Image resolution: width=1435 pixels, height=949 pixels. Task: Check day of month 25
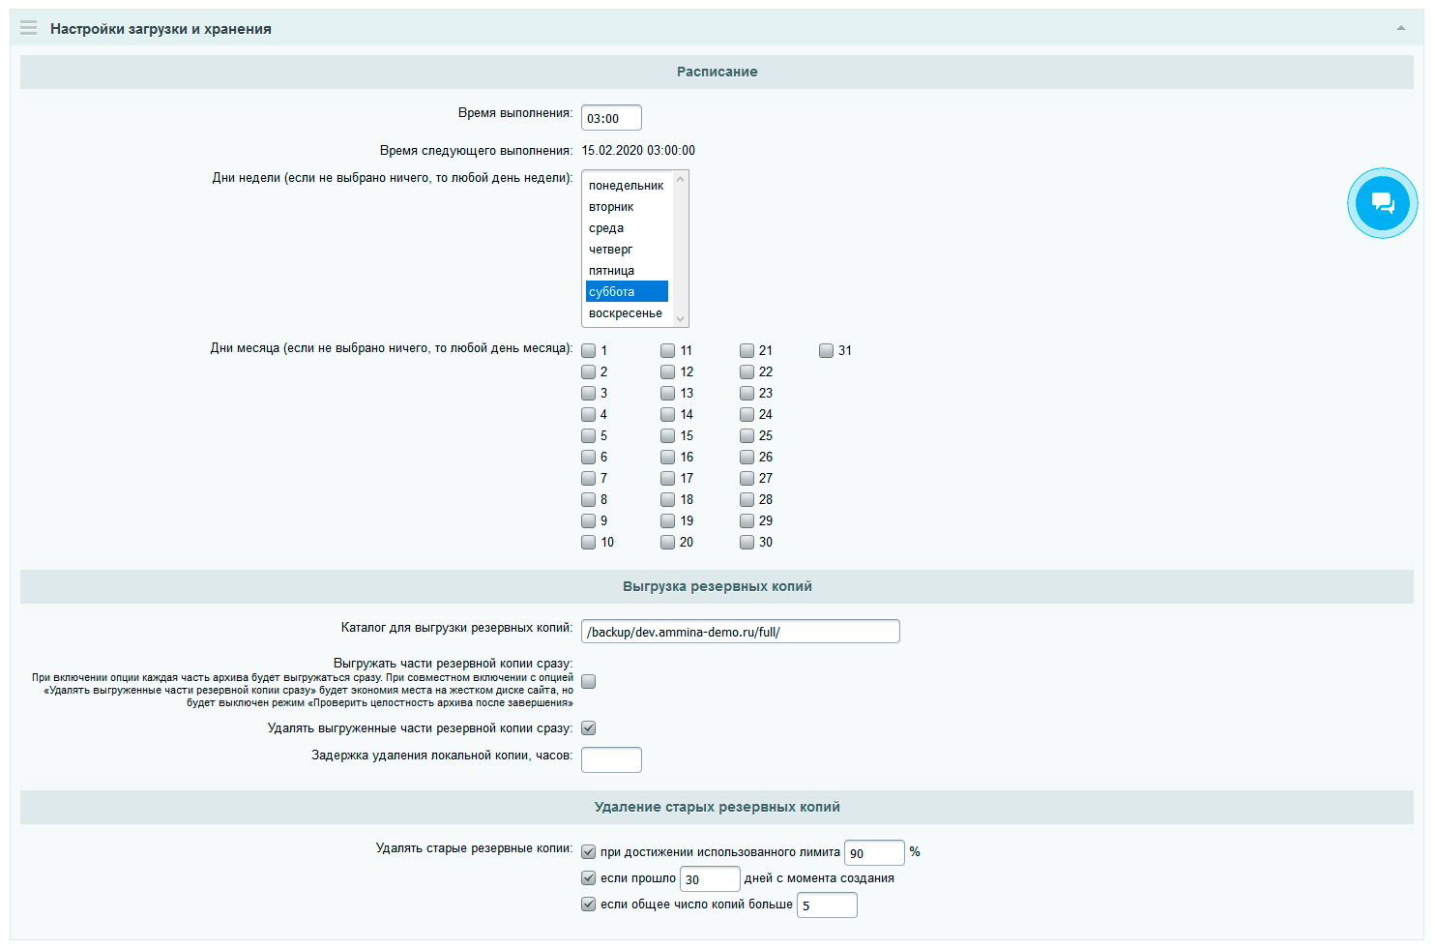point(747,435)
